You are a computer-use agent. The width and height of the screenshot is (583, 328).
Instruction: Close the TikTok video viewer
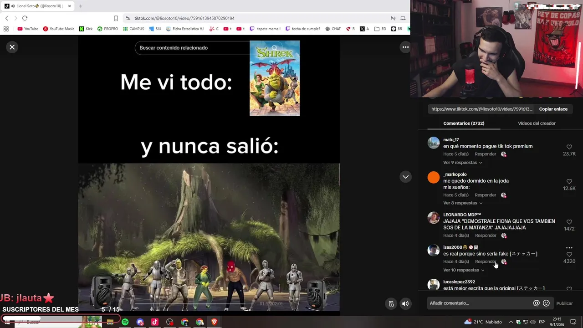[12, 47]
